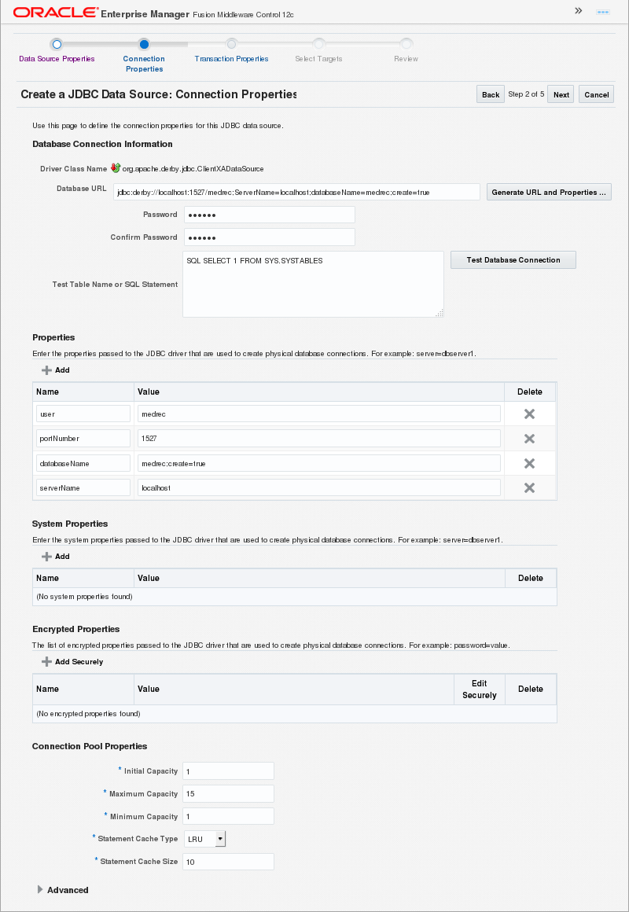The image size is (629, 912).
Task: Click the Add Securely plus icon
Action: [x=47, y=662]
